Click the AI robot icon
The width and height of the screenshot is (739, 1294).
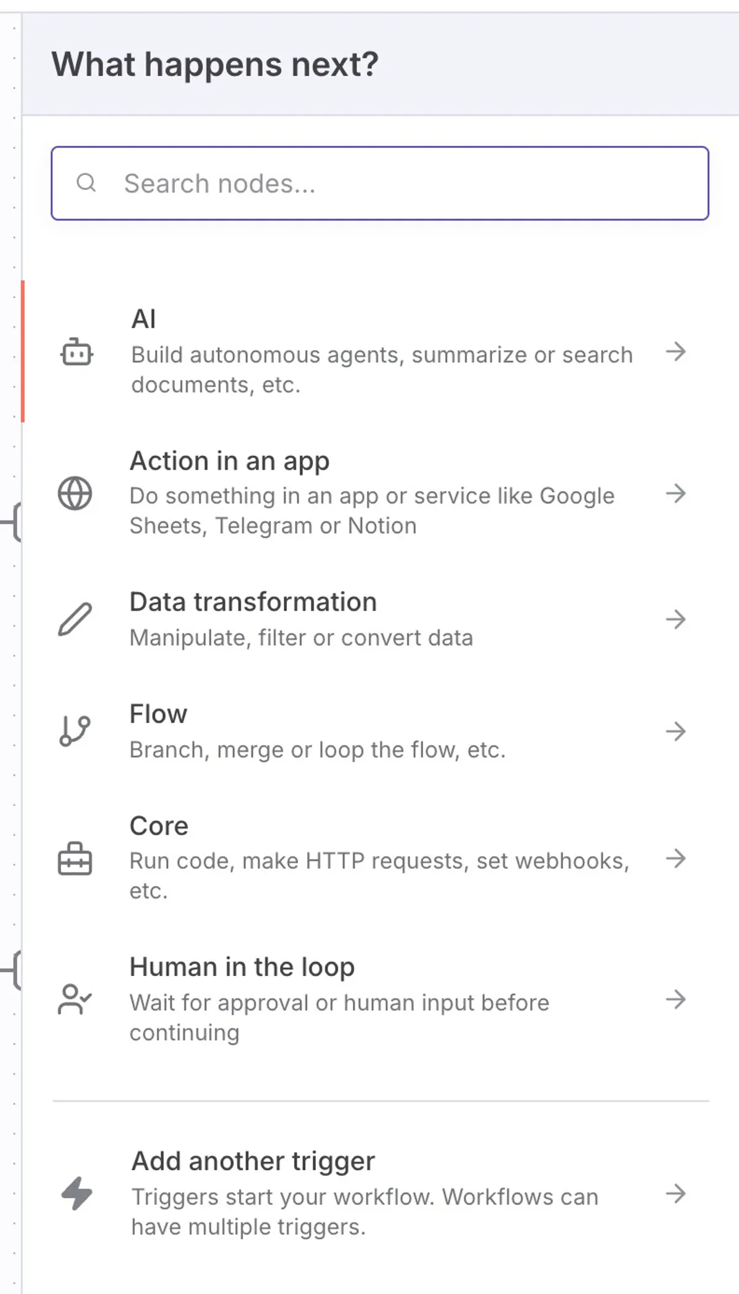pos(76,352)
